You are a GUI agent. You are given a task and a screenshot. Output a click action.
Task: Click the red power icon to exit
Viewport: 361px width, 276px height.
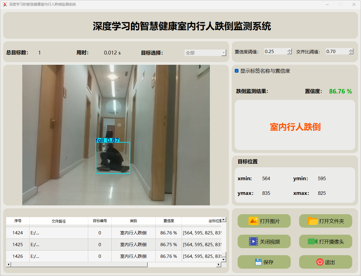point(320,262)
